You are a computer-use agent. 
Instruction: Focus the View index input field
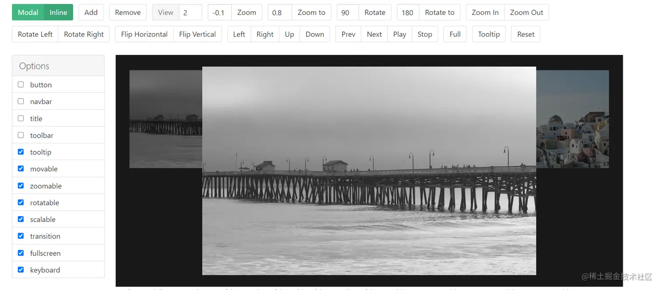[x=191, y=12]
